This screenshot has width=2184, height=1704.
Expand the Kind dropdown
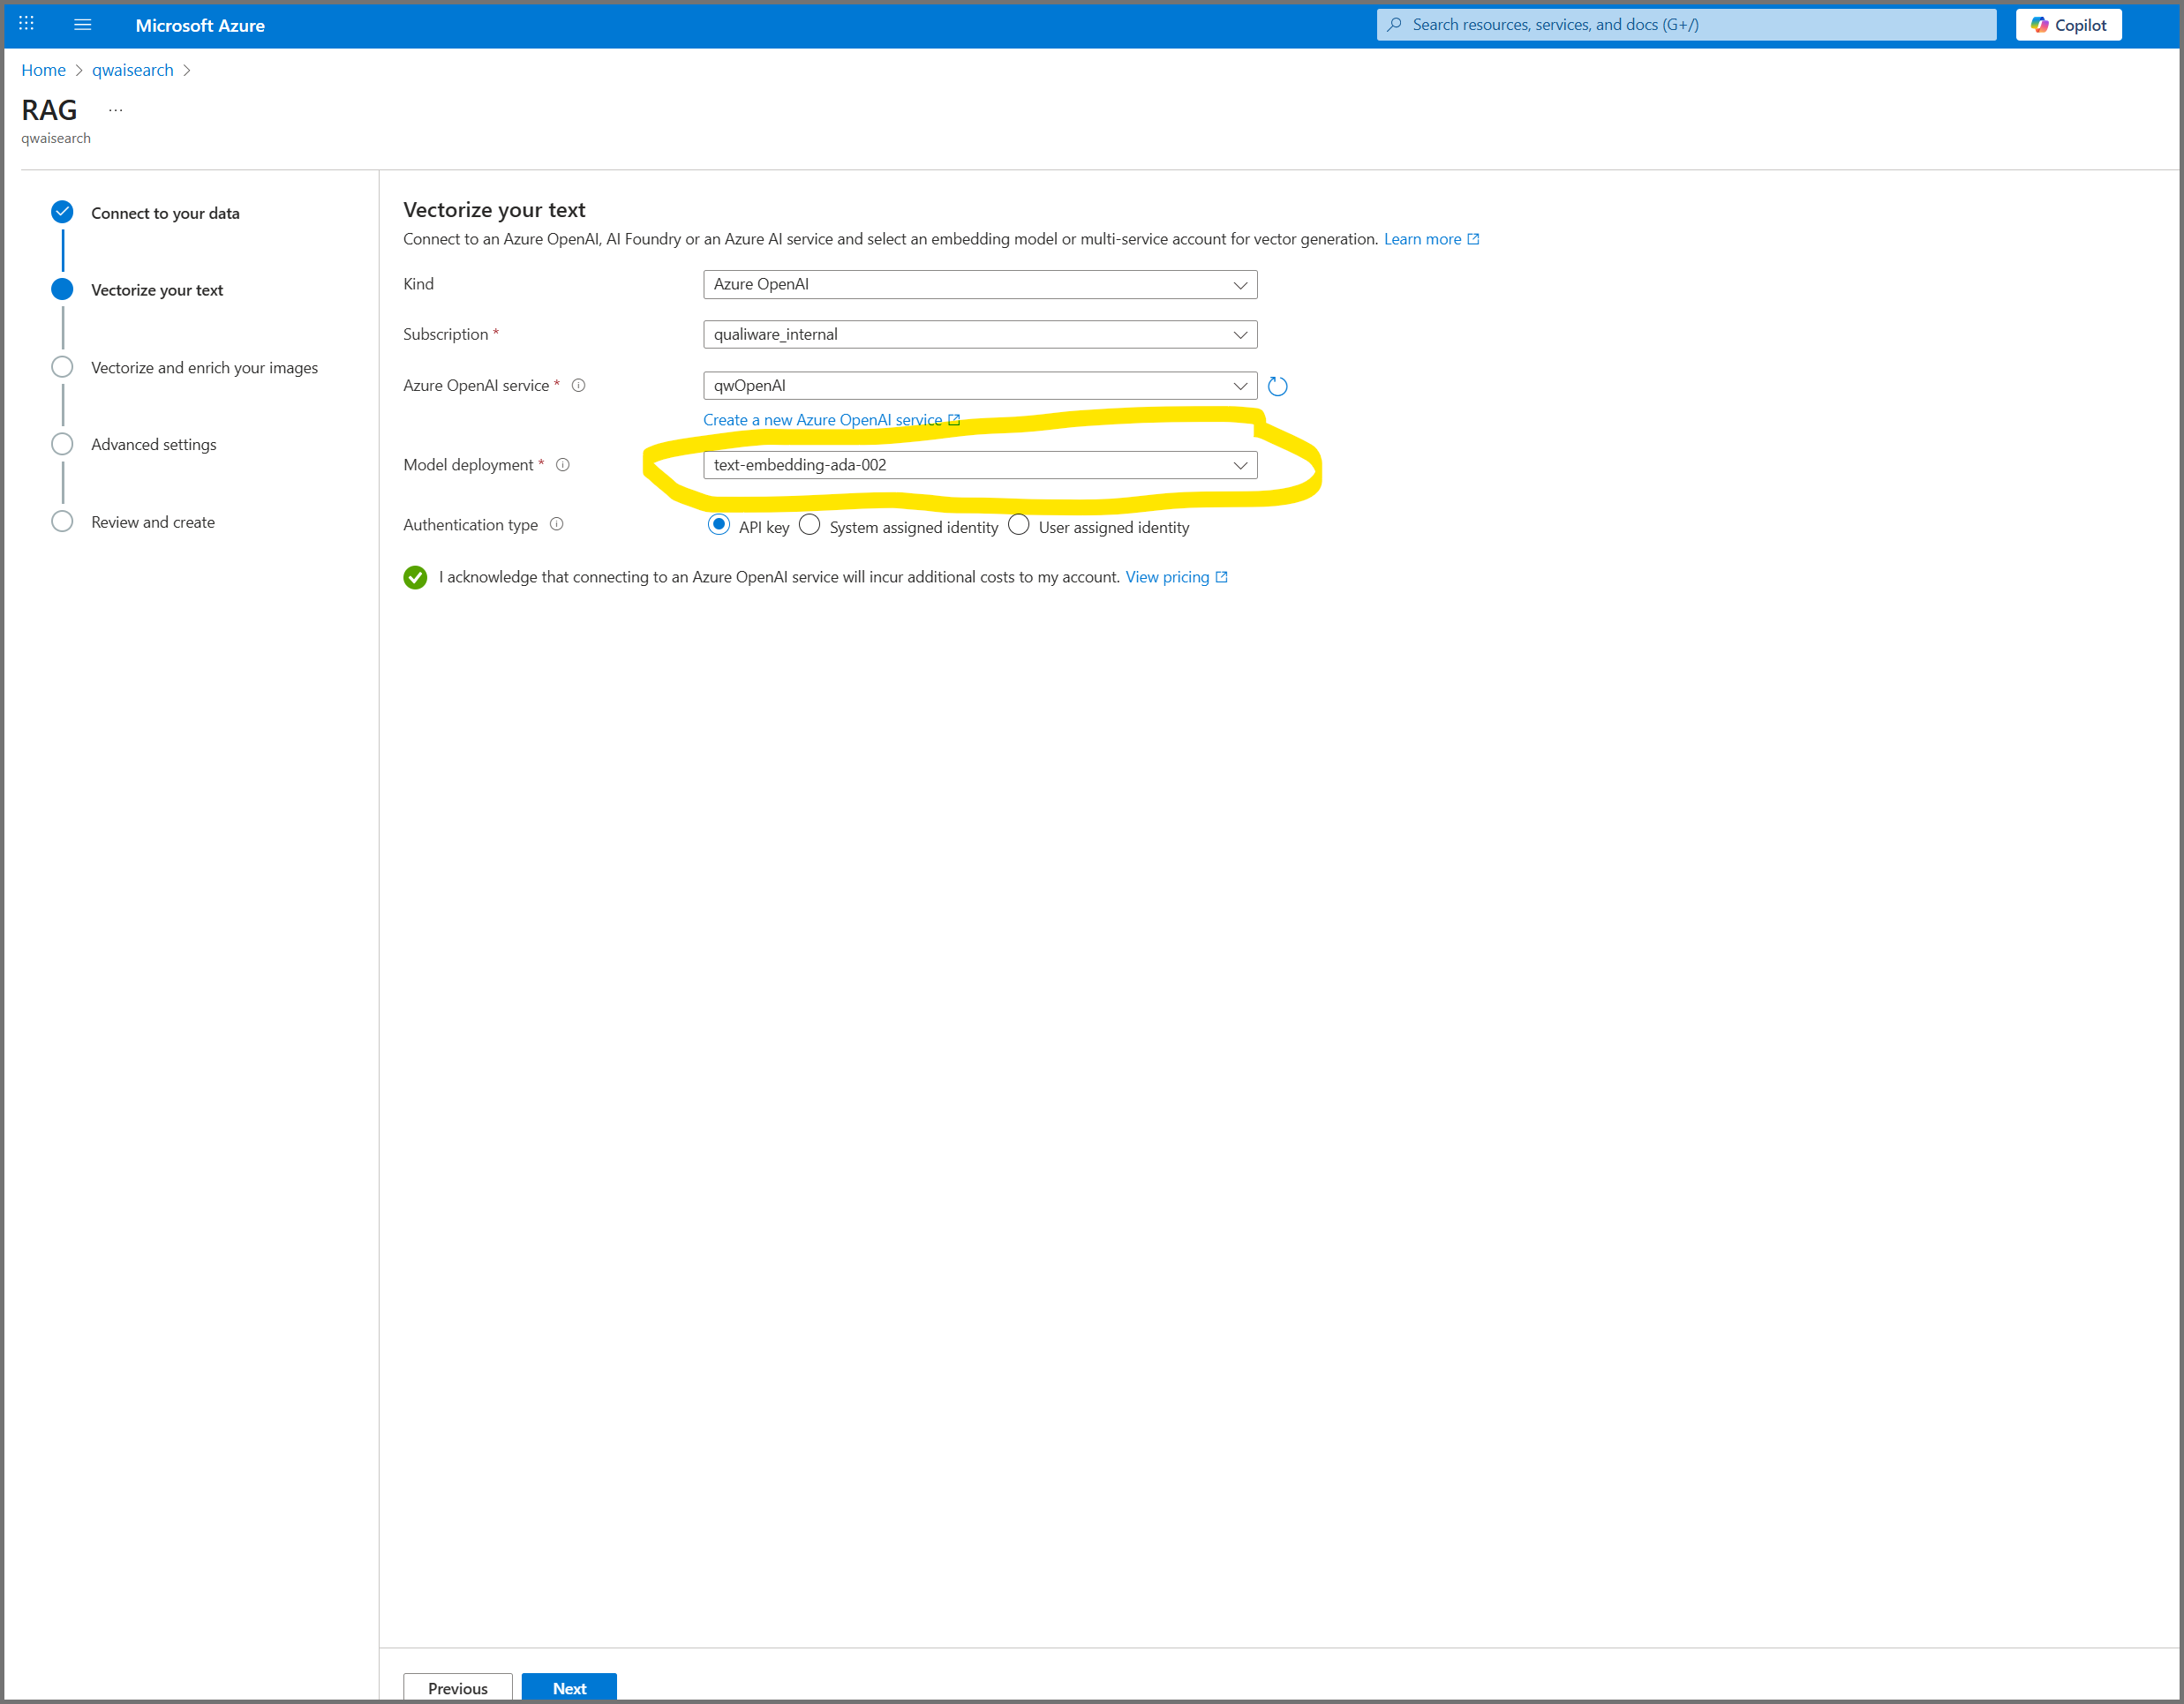(979, 285)
